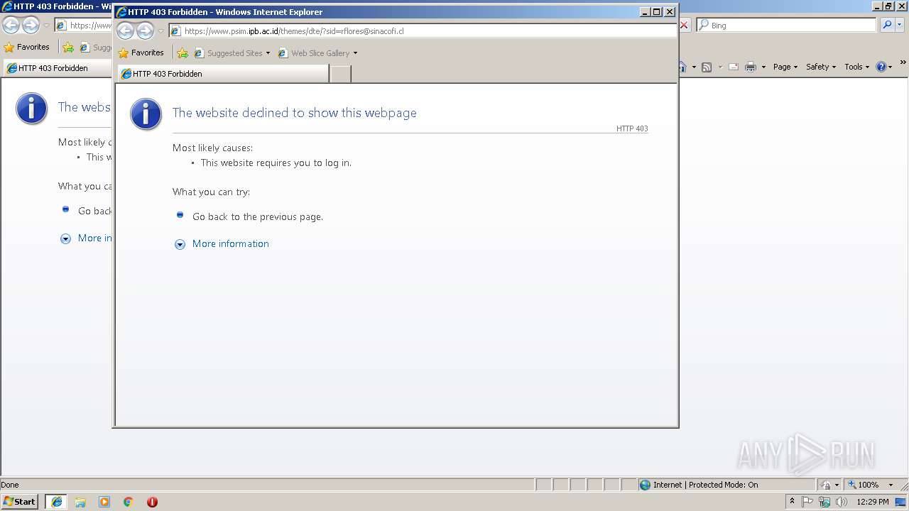Image resolution: width=909 pixels, height=511 pixels.
Task: Open zoom level dropdown arrow
Action: 891,485
